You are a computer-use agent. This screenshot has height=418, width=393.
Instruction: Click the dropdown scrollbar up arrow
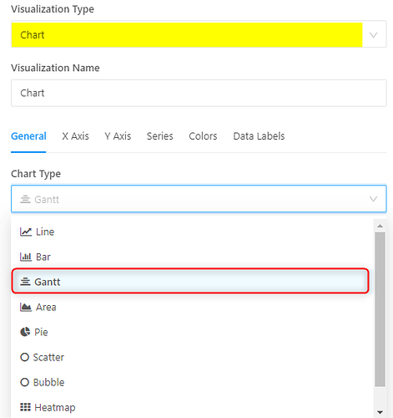coord(380,226)
